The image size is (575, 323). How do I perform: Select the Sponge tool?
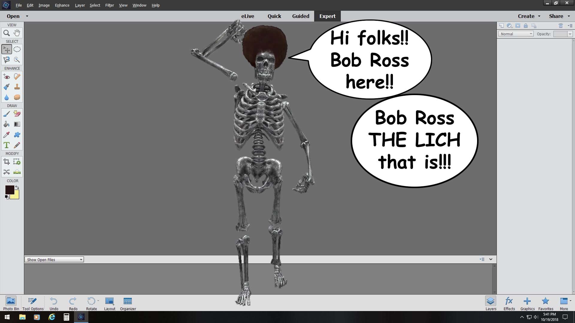pyautogui.click(x=17, y=97)
